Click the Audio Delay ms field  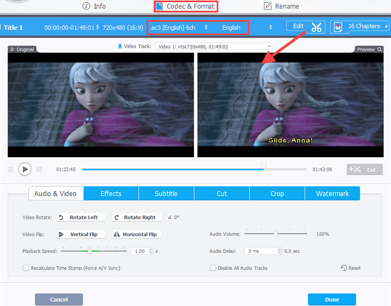pyautogui.click(x=261, y=251)
